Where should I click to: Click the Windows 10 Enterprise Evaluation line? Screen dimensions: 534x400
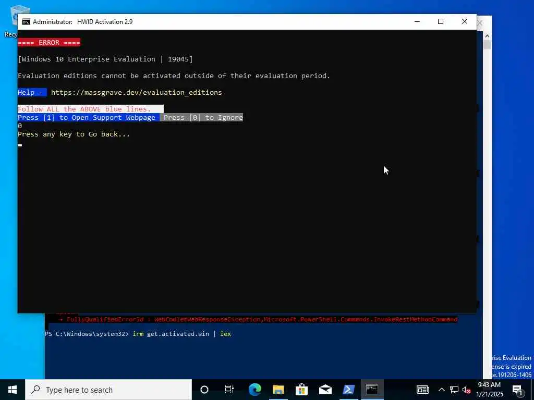click(x=105, y=59)
